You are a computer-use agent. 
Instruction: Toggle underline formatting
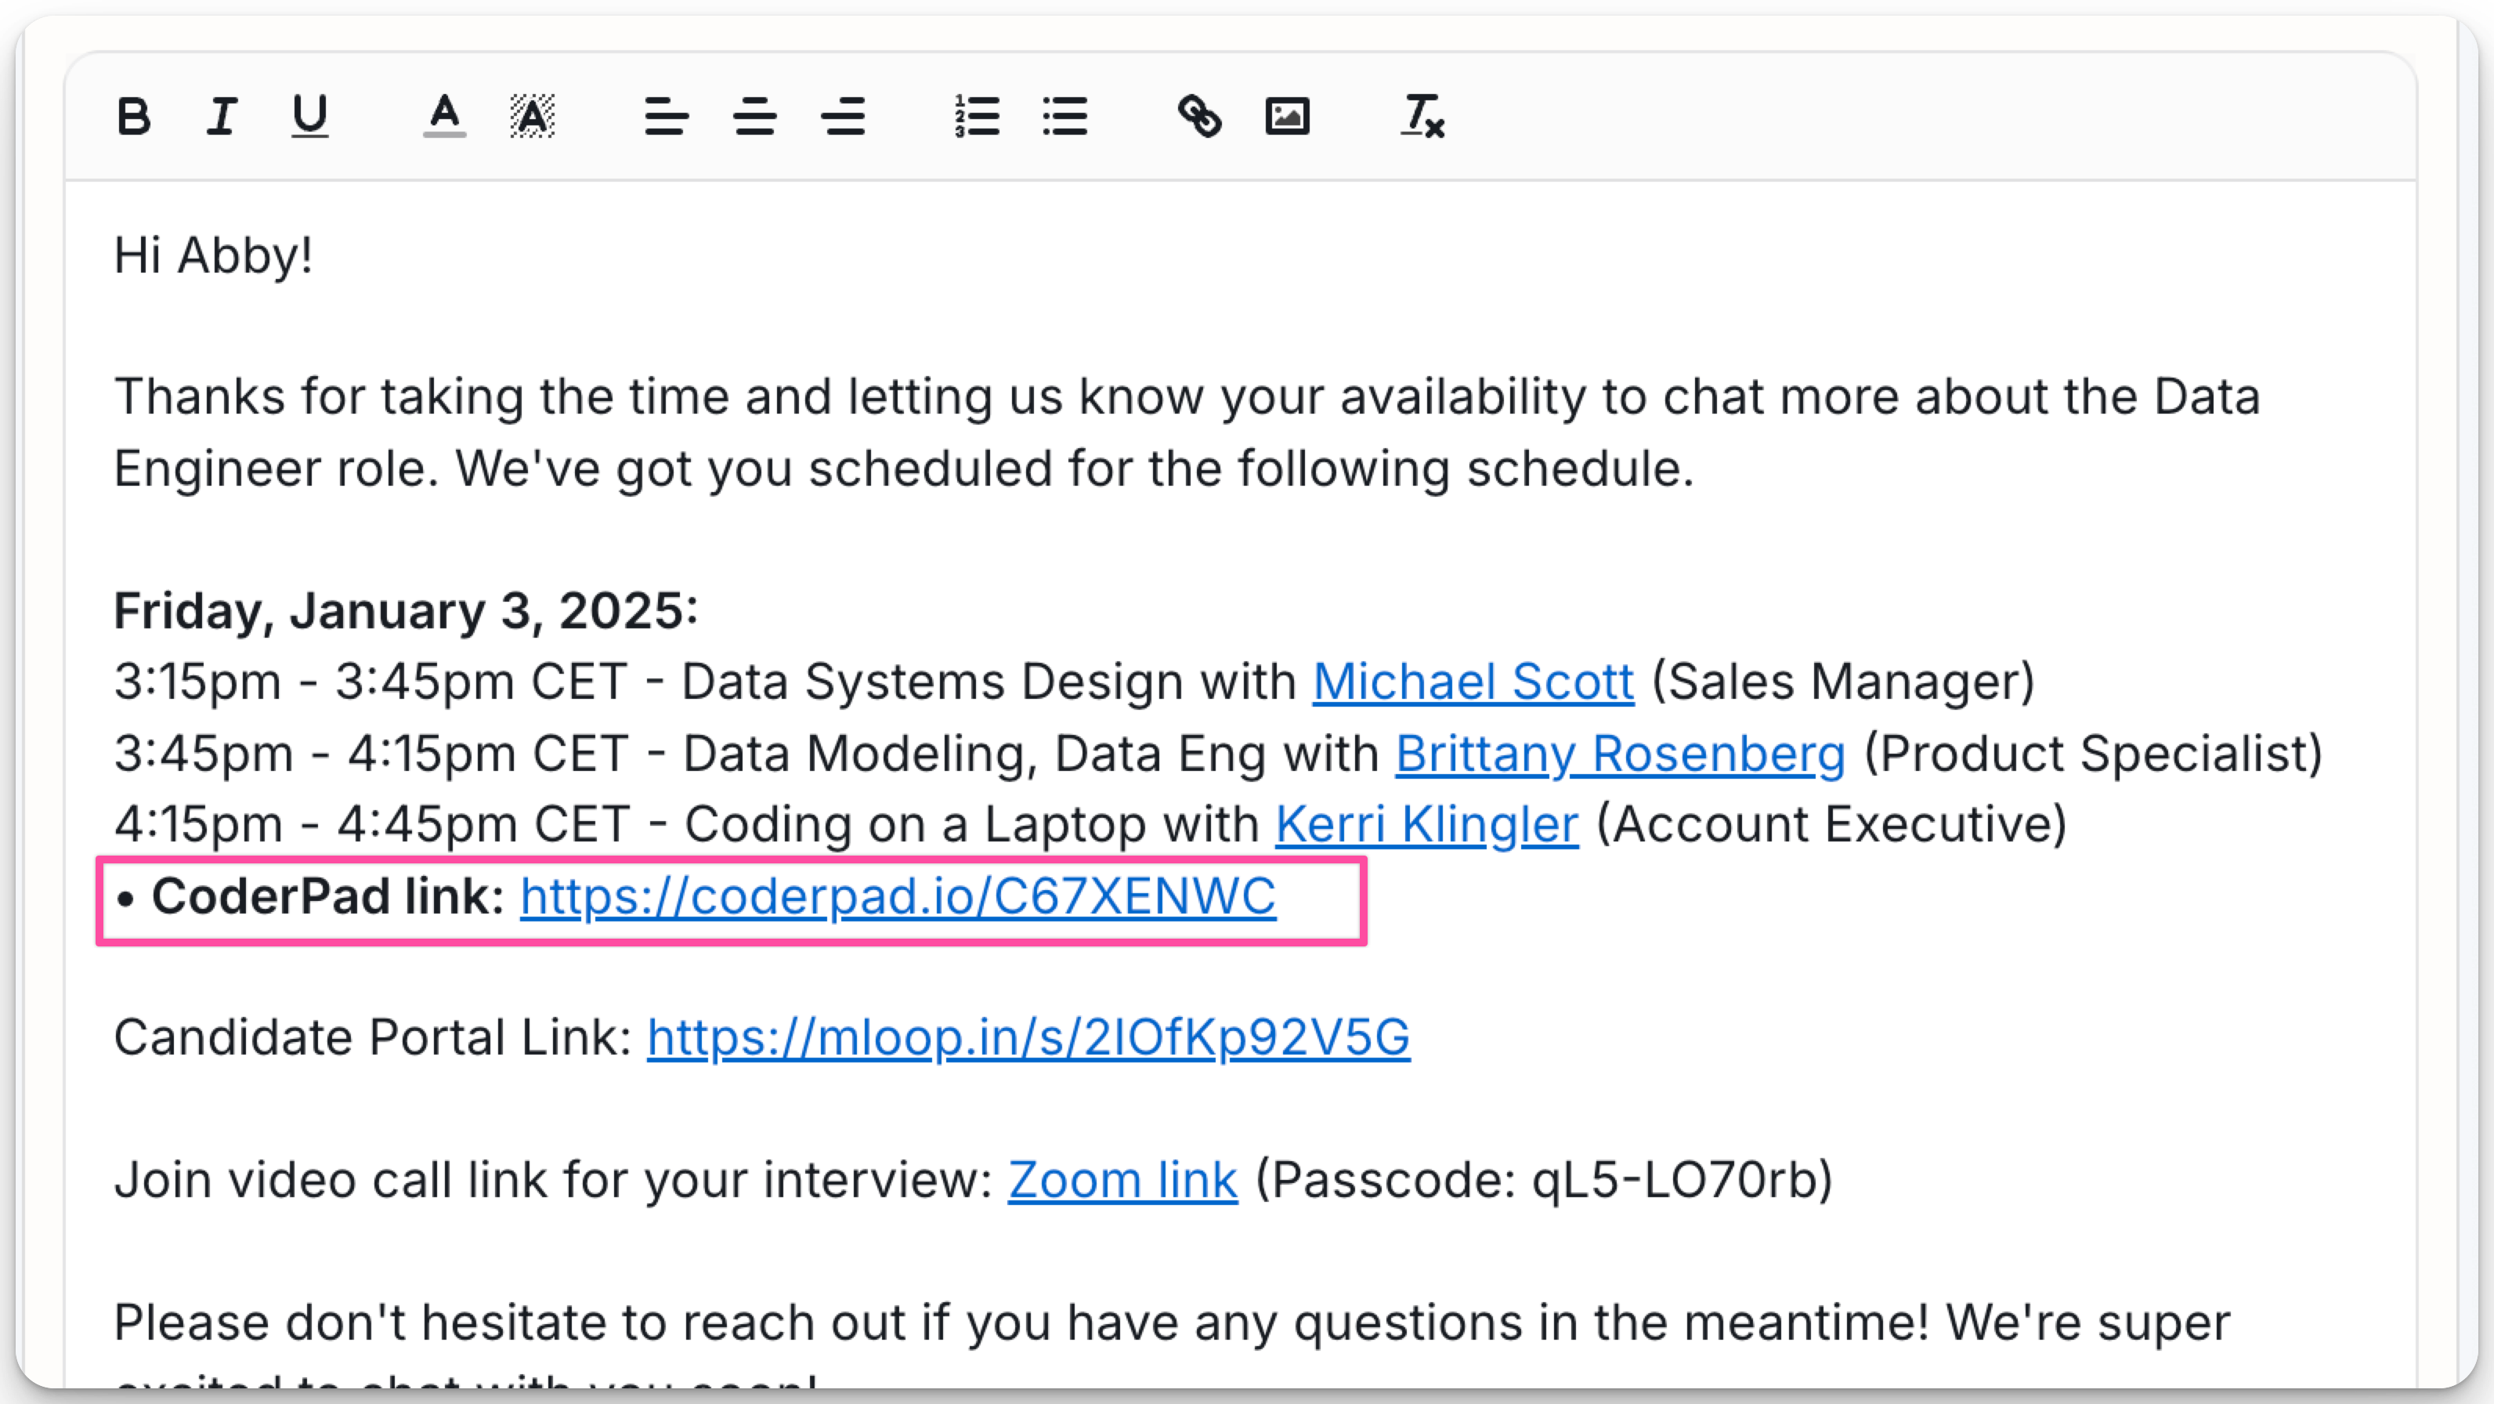[x=310, y=118]
